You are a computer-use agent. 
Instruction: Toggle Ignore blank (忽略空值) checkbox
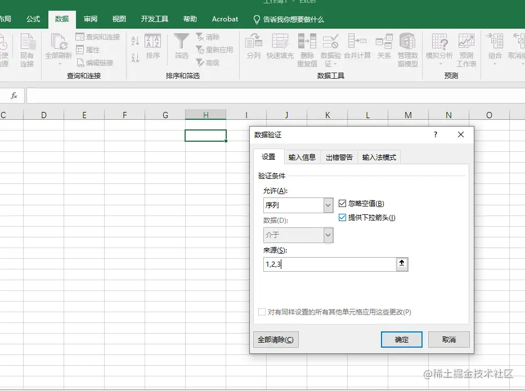coord(342,203)
